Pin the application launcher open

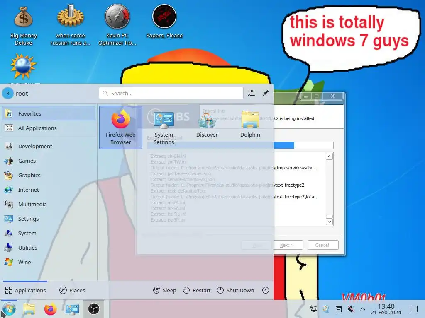tap(265, 93)
